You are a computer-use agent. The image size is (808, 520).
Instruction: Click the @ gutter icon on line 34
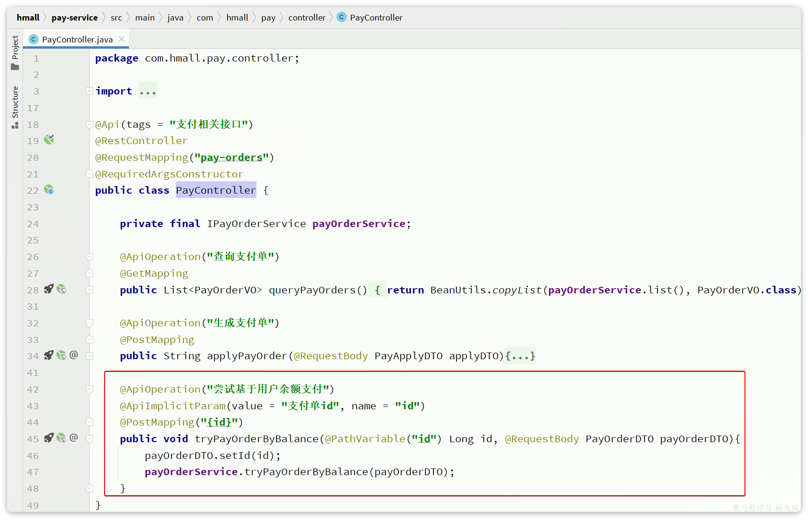click(74, 355)
